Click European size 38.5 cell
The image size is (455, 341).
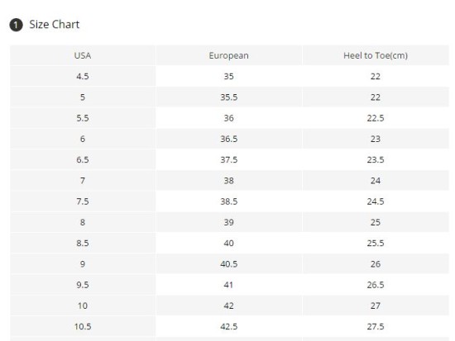pyautogui.click(x=229, y=201)
